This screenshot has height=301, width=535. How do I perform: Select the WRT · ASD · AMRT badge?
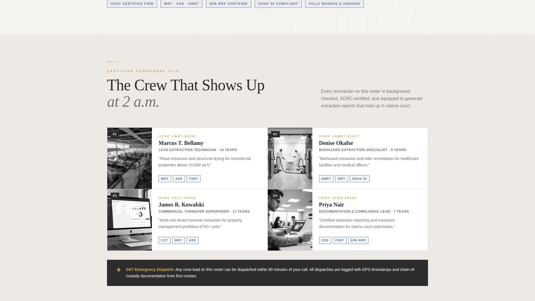coord(181,4)
